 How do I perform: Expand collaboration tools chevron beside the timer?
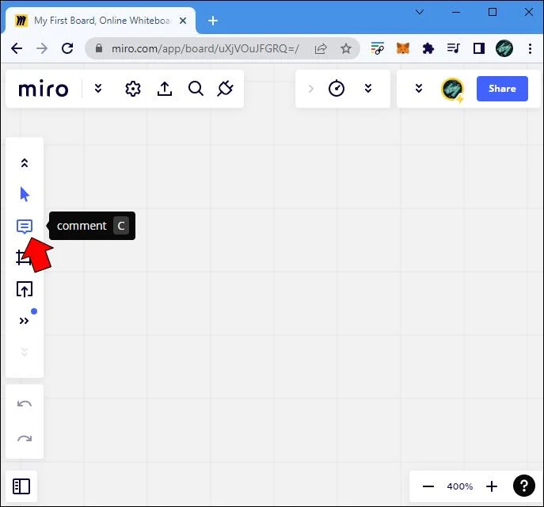click(x=368, y=89)
